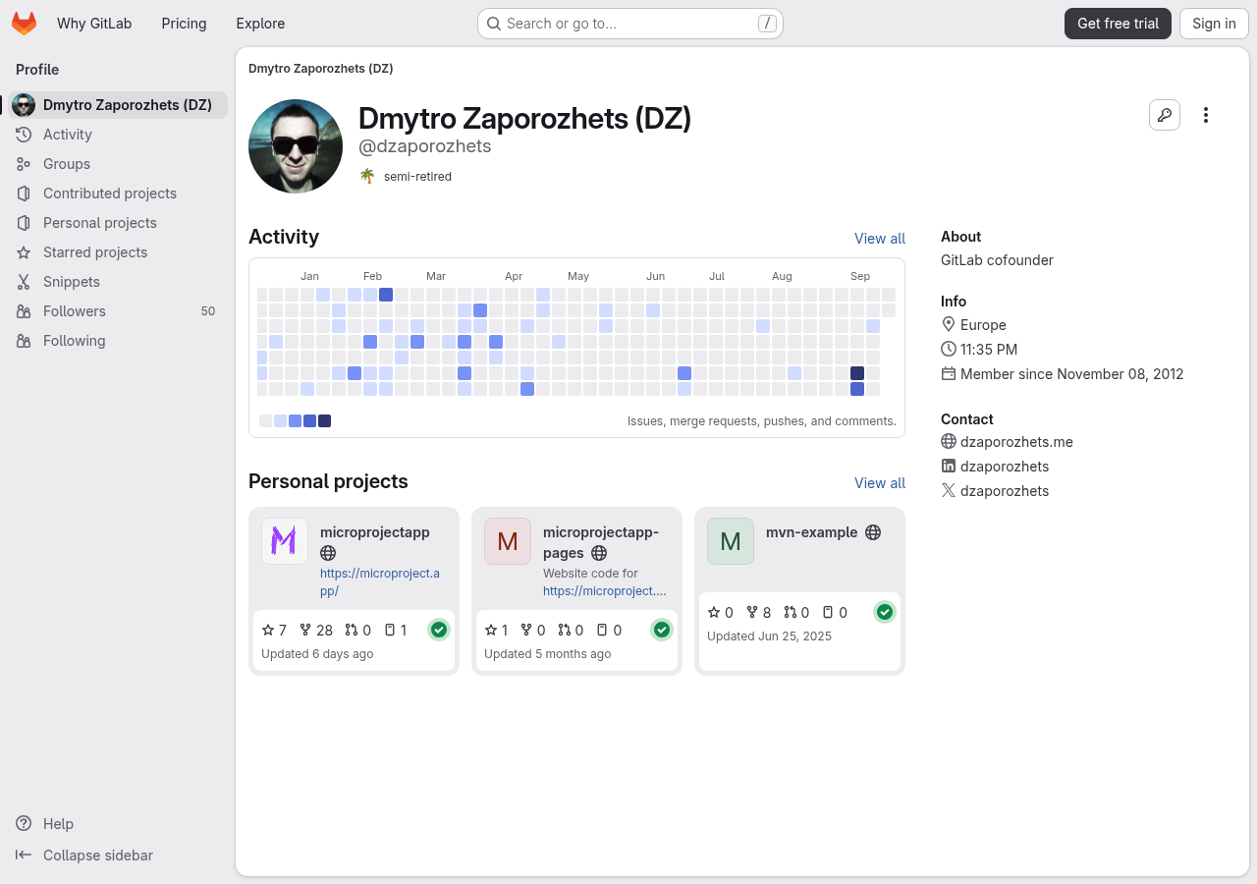Screen dimensions: 1257x884
Task: Click star count 1 on microprojectapp-pages
Action: point(496,631)
